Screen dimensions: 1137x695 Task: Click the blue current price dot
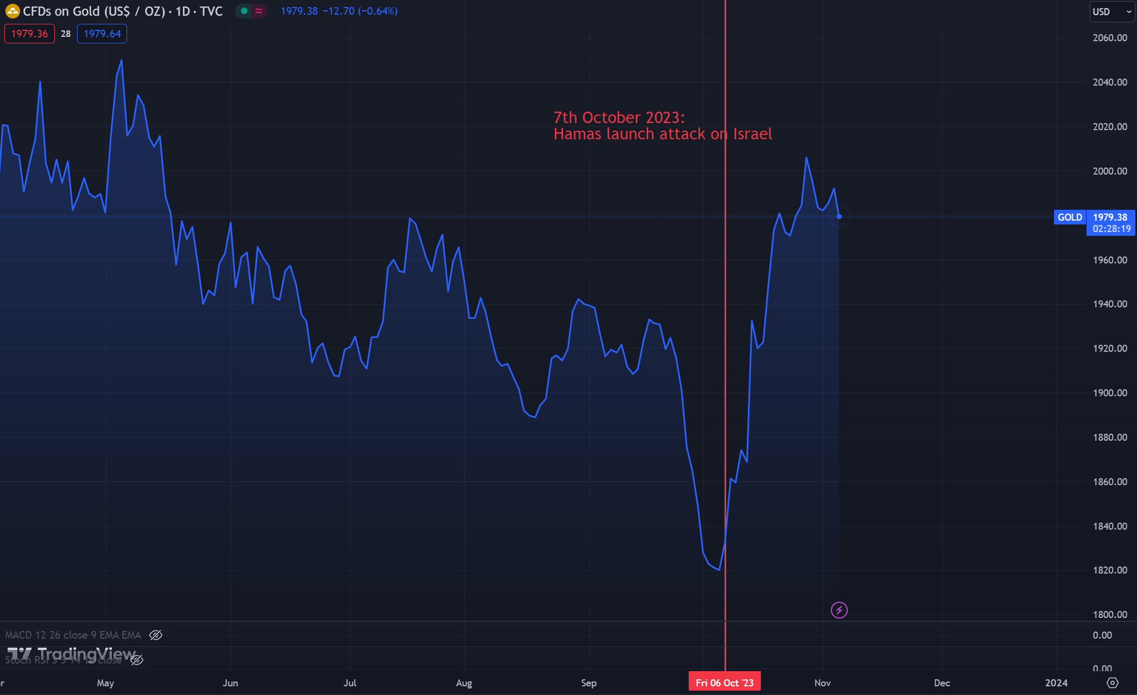pyautogui.click(x=839, y=217)
